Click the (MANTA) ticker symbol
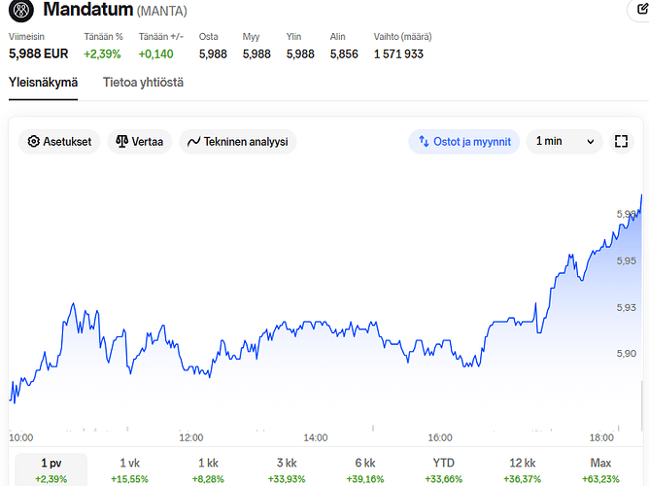 click(162, 11)
